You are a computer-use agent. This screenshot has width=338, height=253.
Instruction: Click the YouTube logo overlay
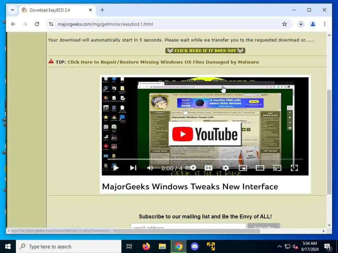point(205,134)
